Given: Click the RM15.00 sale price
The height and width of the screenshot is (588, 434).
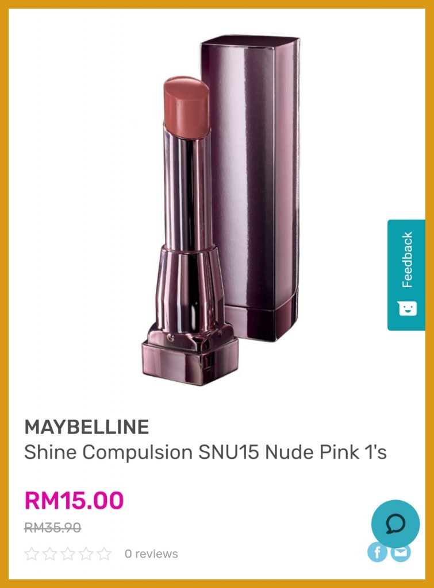Looking at the screenshot, I should click(x=74, y=500).
